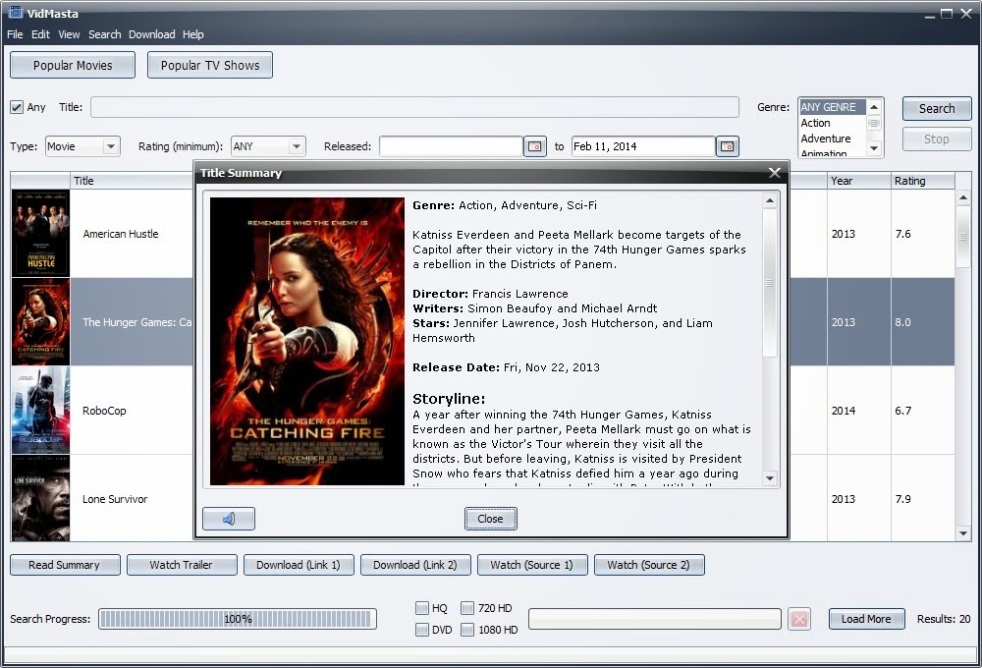Click the red X cancel download icon

(x=799, y=619)
